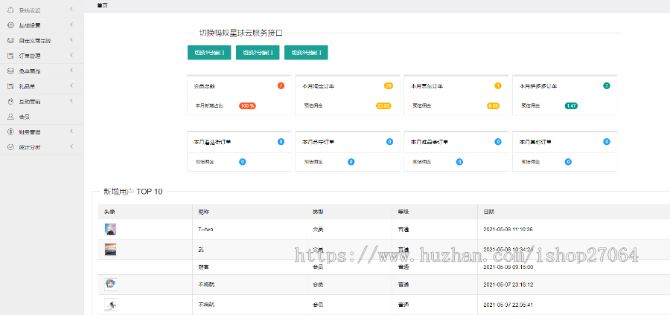Screen dimensions: 670x315
Task: Select the 自定义商品源 sidebar icon
Action: click(x=10, y=40)
